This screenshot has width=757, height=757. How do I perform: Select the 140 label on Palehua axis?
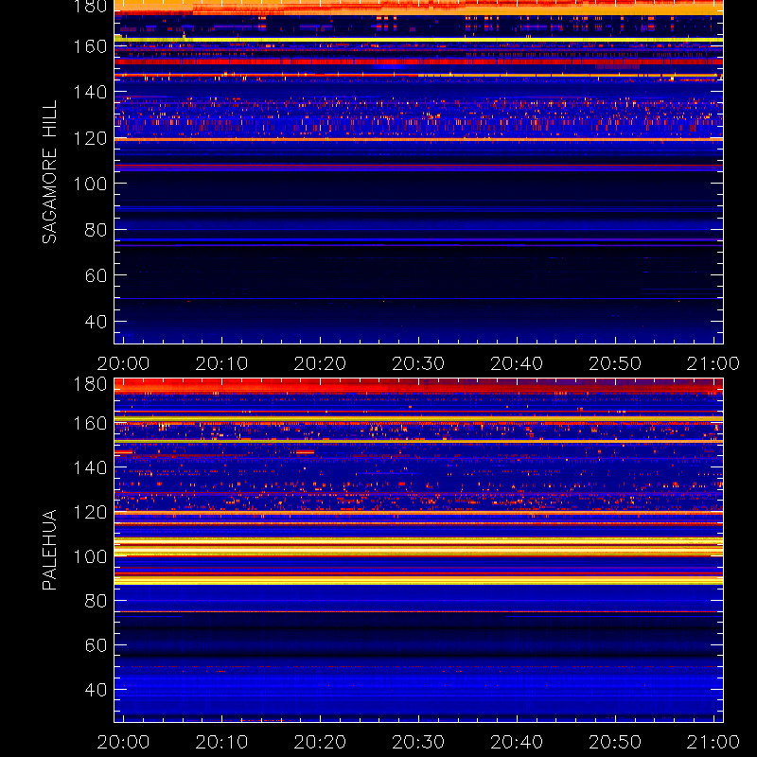coord(90,467)
